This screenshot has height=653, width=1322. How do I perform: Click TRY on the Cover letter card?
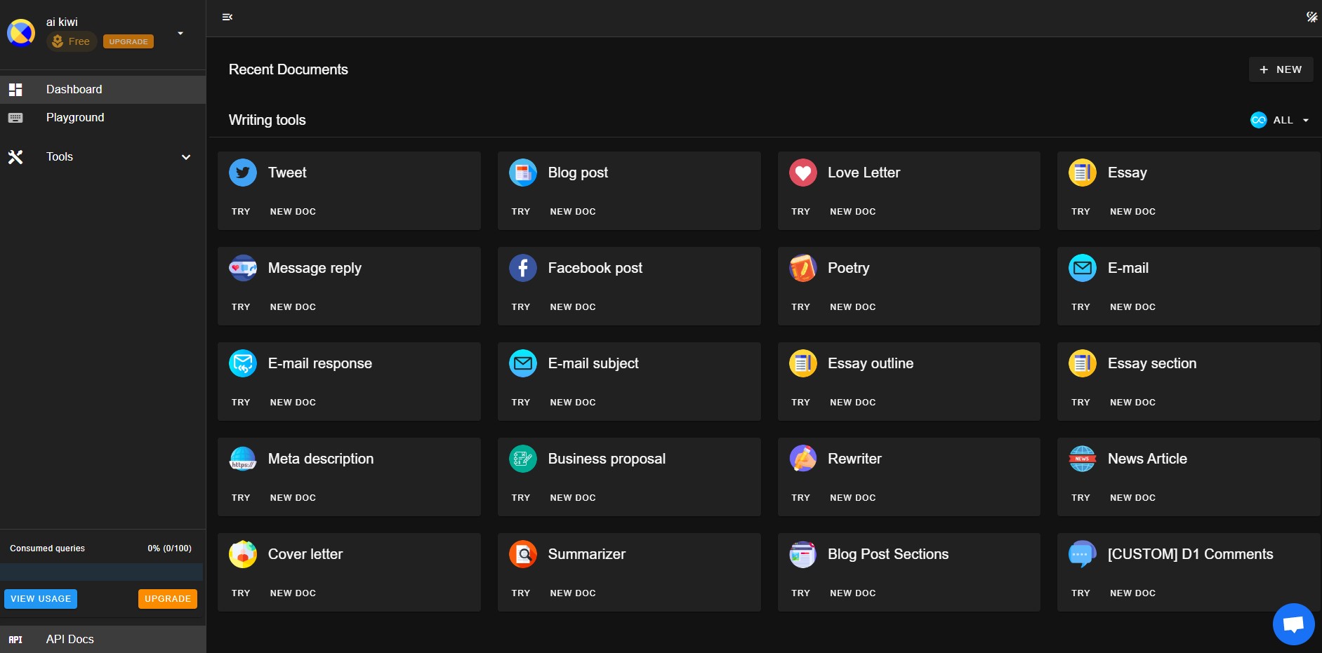[x=241, y=593]
